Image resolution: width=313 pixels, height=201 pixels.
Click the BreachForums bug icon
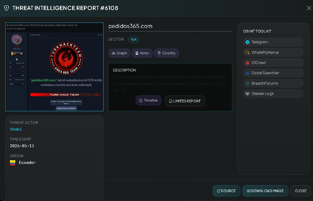[248, 83]
